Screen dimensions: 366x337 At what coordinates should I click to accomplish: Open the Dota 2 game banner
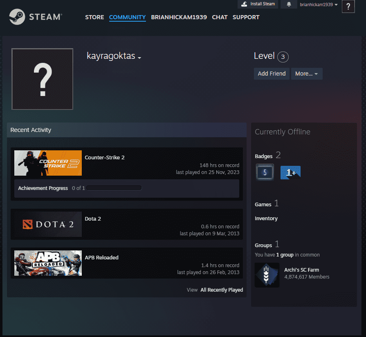(x=48, y=224)
